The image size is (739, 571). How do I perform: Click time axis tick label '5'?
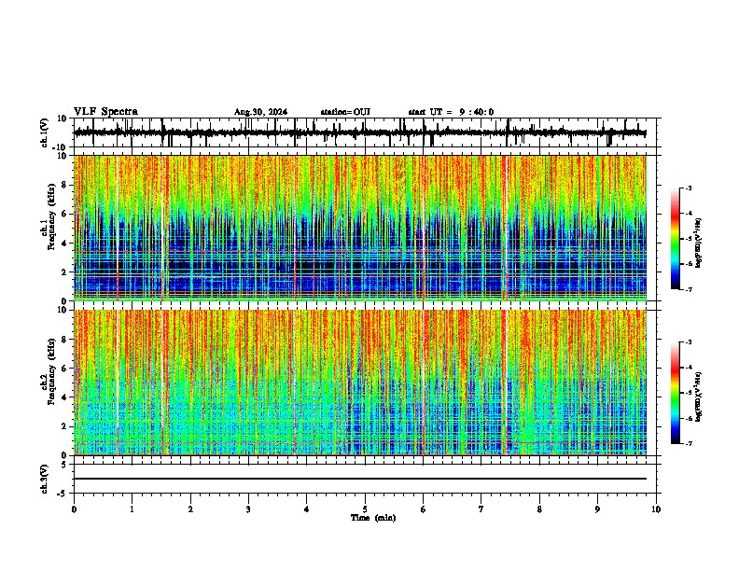click(365, 509)
